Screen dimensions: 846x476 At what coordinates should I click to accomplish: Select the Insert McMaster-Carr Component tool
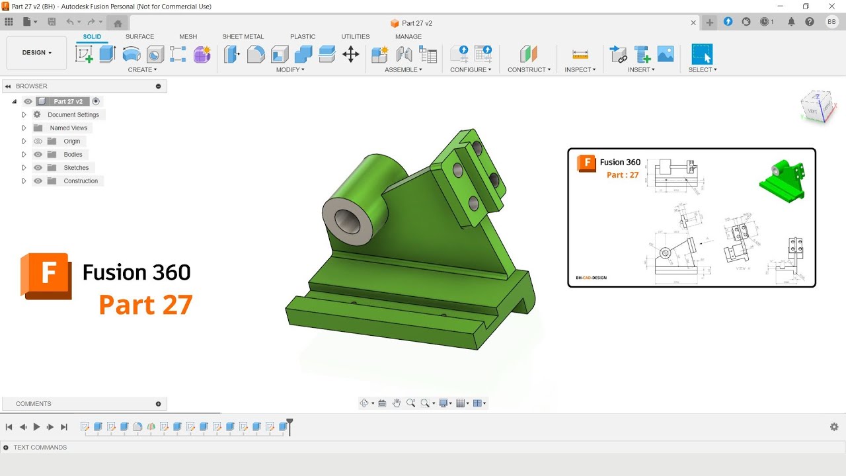[x=642, y=54]
